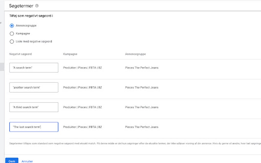The image size is (261, 163).
Task: Click into "A third search term" field
Action: [34, 107]
